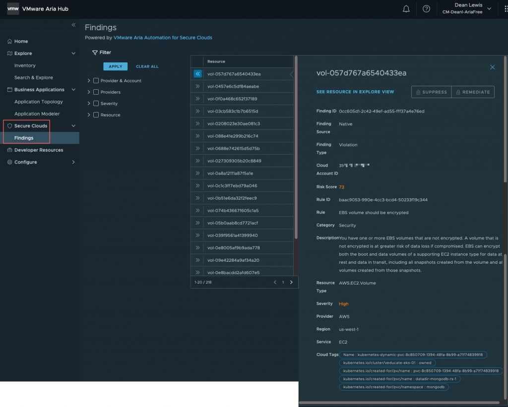
Task: Open details arrow for vol-0f0a468c652f37189
Action: pos(197,99)
